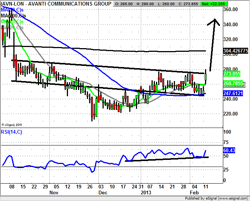The image size is (250, 201).
Task: Click the RSI axis 50 label
Action: click(226, 156)
